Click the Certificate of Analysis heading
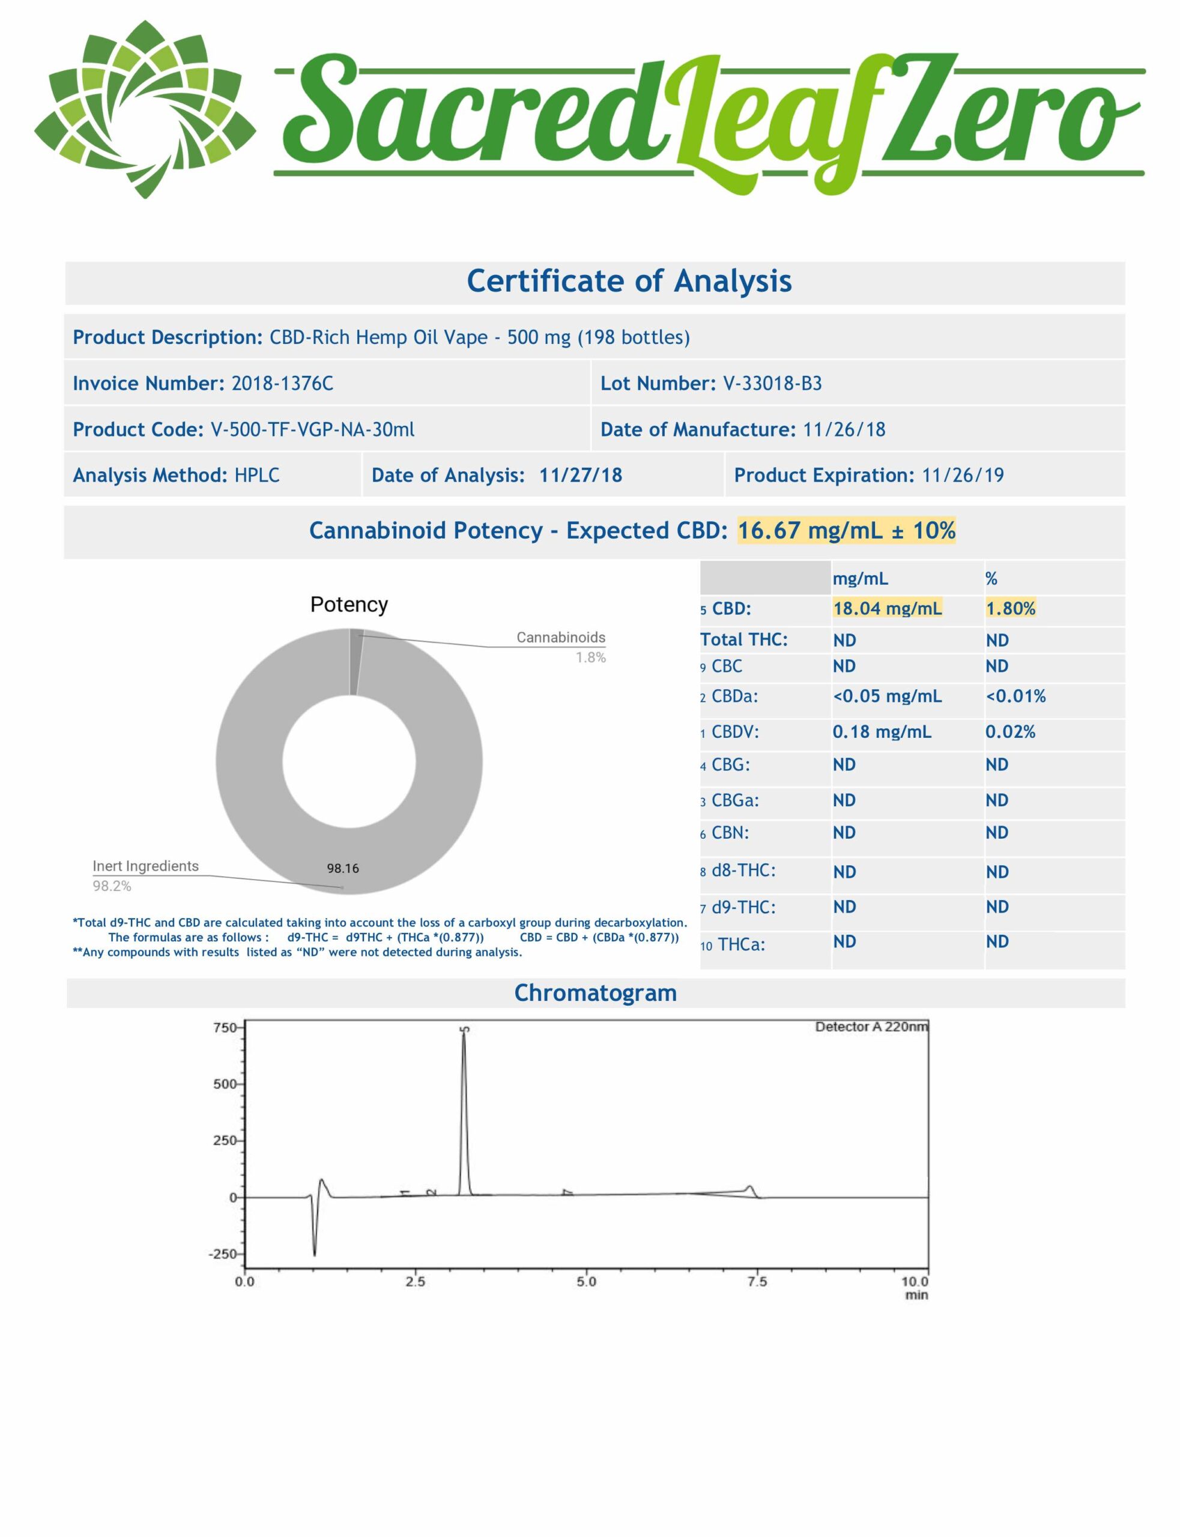The width and height of the screenshot is (1180, 1537). (629, 281)
